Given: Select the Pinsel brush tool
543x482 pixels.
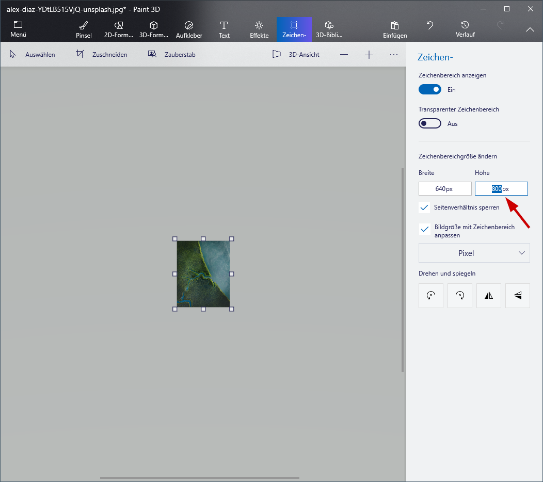Looking at the screenshot, I should (84, 29).
